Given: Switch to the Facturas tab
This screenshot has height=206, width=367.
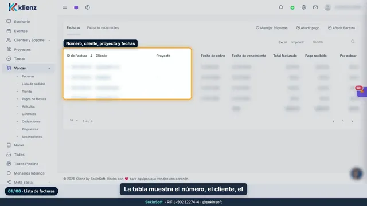Looking at the screenshot, I should click(x=73, y=27).
